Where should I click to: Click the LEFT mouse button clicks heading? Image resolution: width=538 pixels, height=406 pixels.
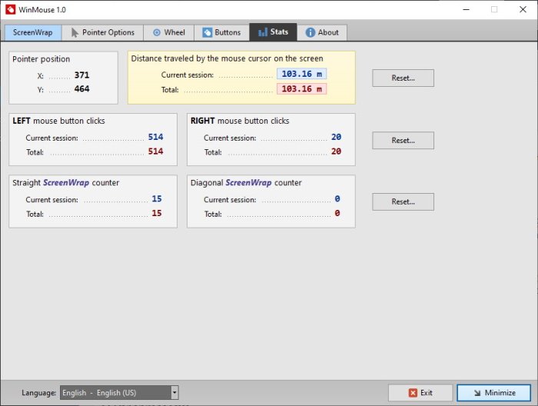coord(58,121)
